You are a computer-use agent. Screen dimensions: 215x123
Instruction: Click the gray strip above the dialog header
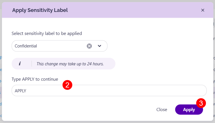point(108,1)
